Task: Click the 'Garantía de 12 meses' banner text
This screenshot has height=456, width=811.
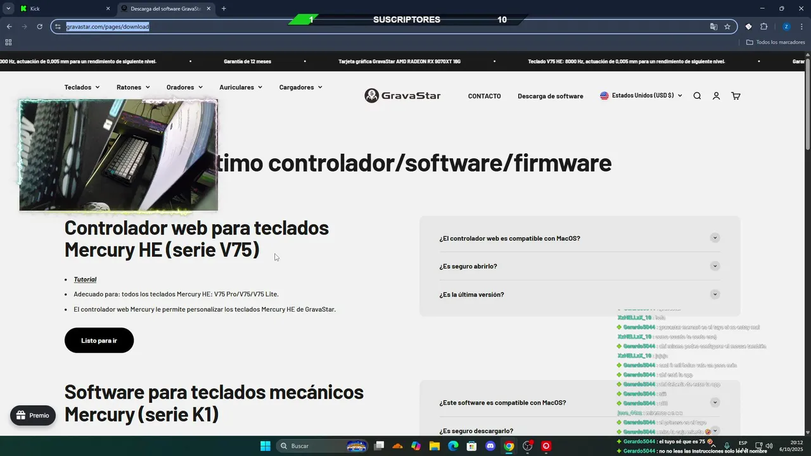Action: tap(247, 61)
